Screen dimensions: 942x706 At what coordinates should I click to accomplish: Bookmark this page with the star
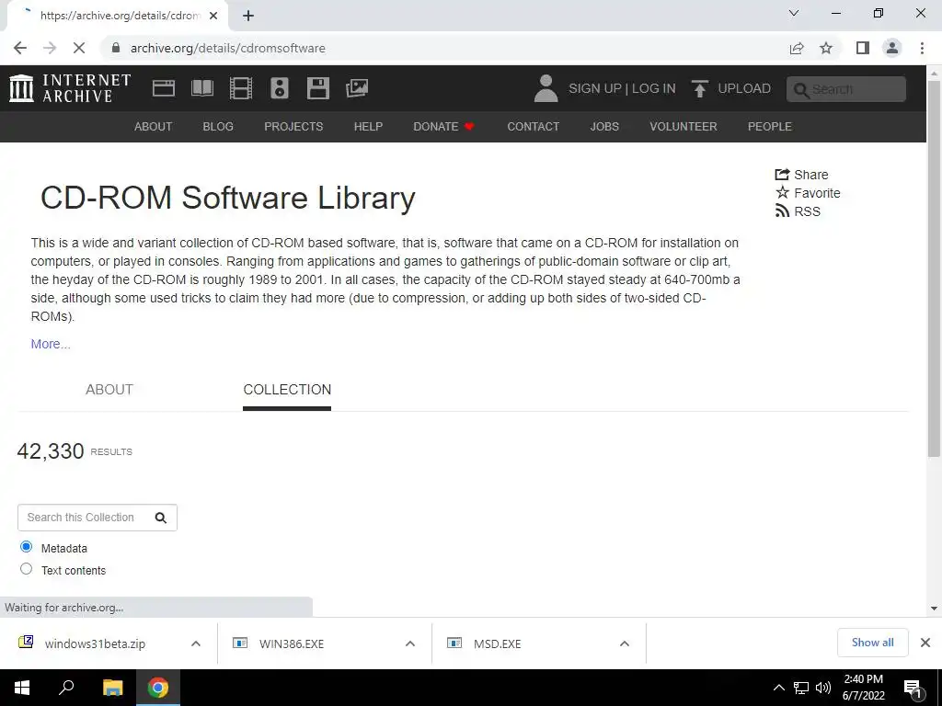coord(826,48)
